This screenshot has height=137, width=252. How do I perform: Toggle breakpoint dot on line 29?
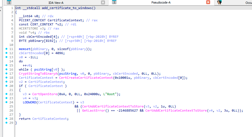(6, 123)
